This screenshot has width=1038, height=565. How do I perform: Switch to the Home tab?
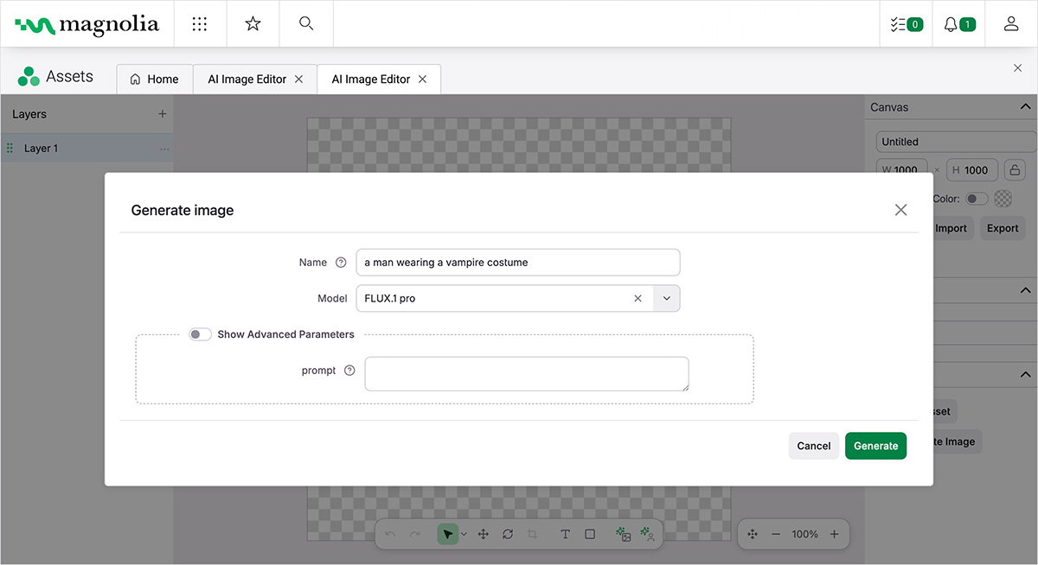(x=154, y=79)
